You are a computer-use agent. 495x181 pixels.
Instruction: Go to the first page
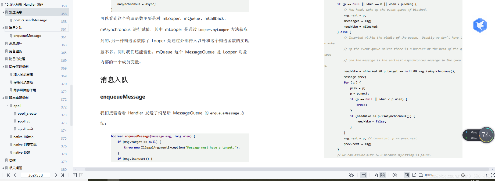pos(8,175)
